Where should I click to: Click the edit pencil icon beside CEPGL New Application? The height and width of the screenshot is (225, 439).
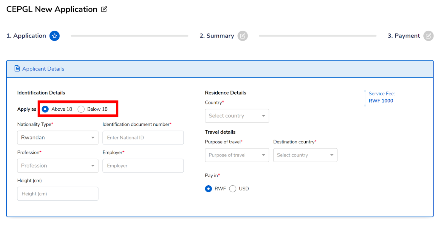pyautogui.click(x=104, y=9)
